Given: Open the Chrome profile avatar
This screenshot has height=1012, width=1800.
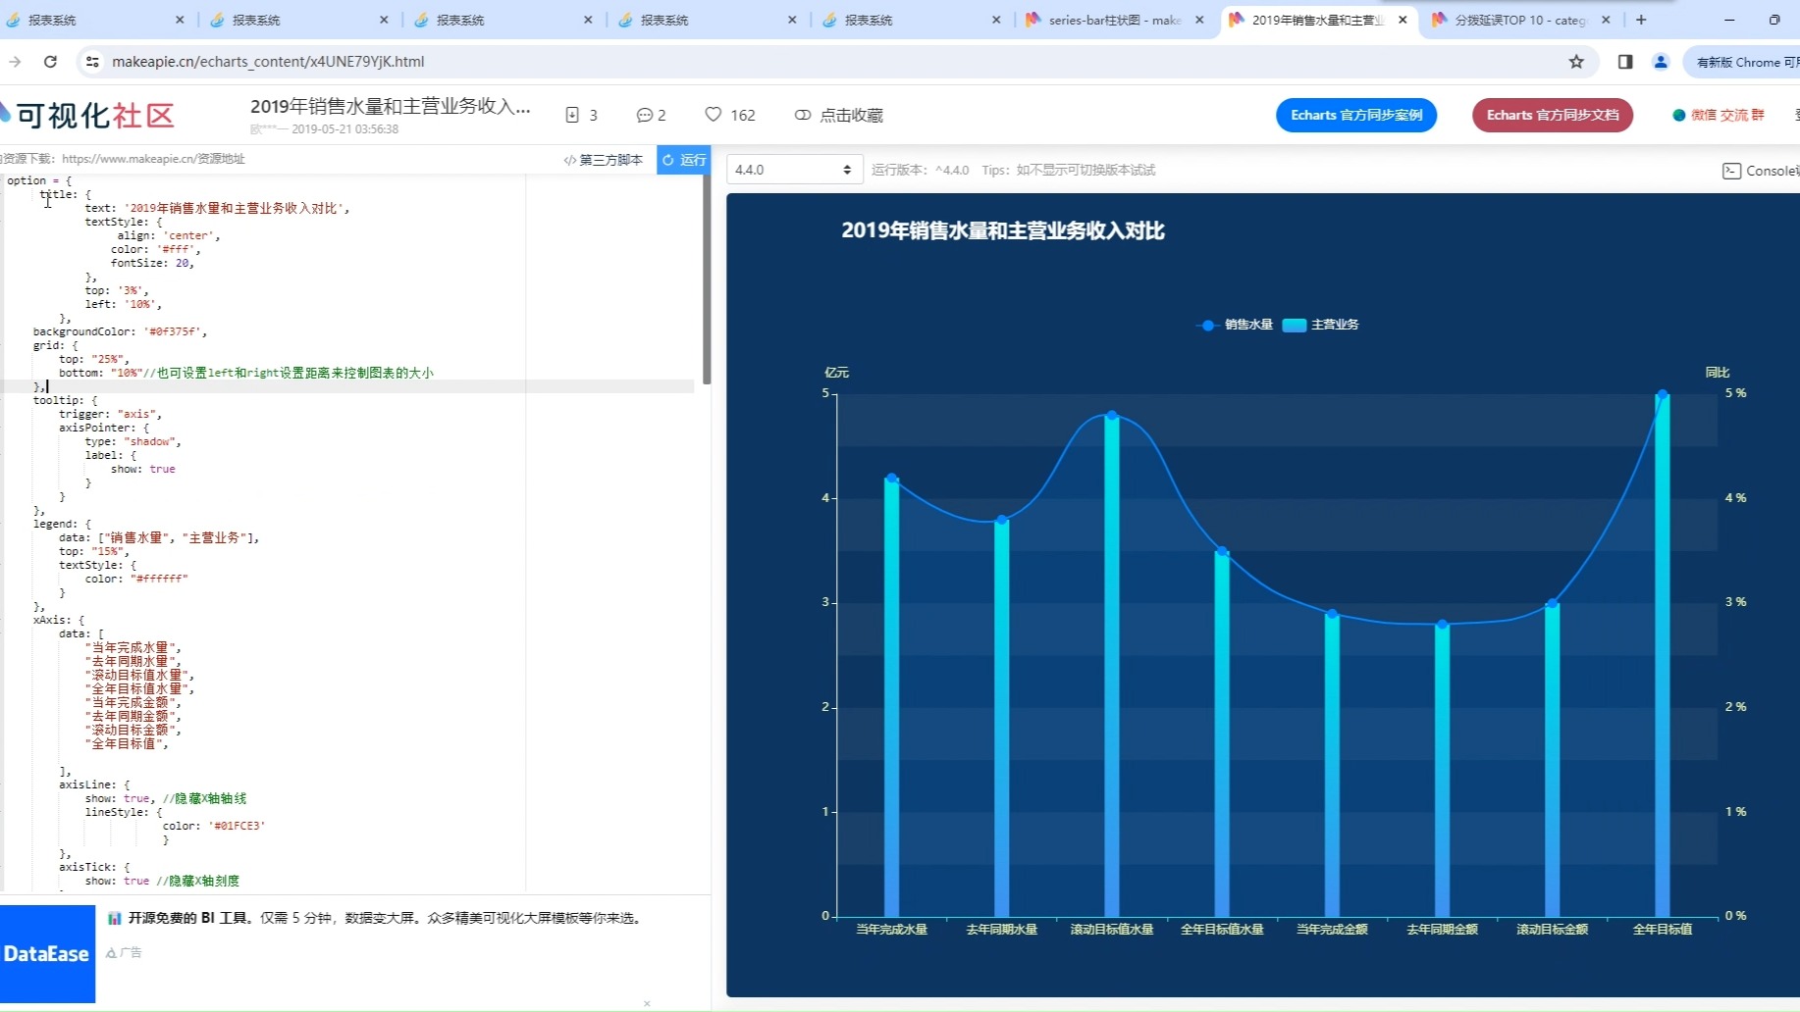Looking at the screenshot, I should point(1661,62).
